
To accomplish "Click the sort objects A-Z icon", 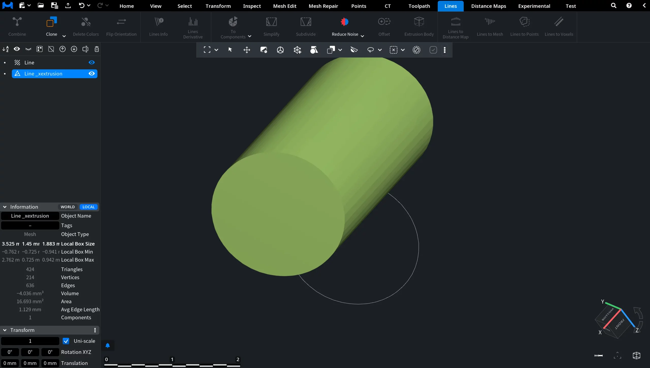I will click(6, 49).
